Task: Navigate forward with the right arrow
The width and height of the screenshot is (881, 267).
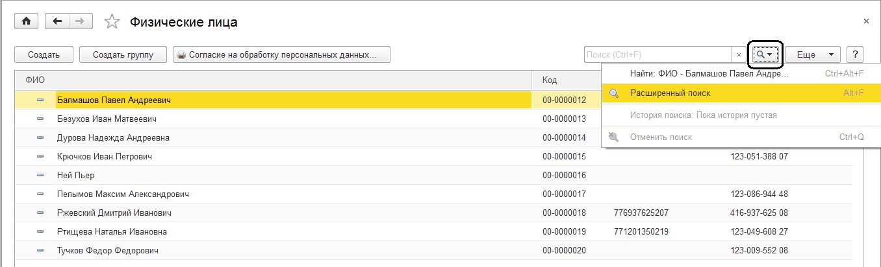Action: (x=81, y=21)
